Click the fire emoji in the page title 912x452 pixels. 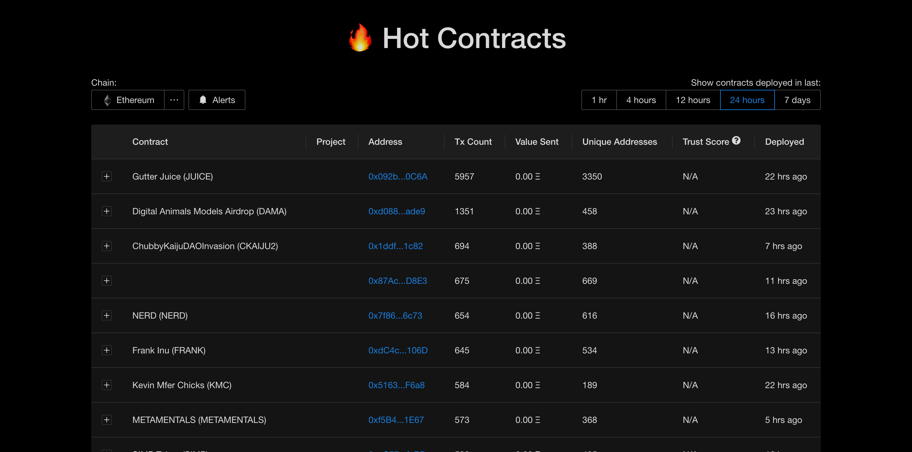click(x=360, y=38)
